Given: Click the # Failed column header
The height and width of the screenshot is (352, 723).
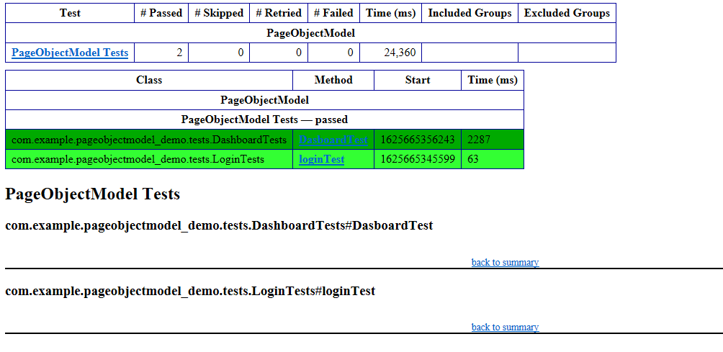Looking at the screenshot, I should click(x=333, y=13).
